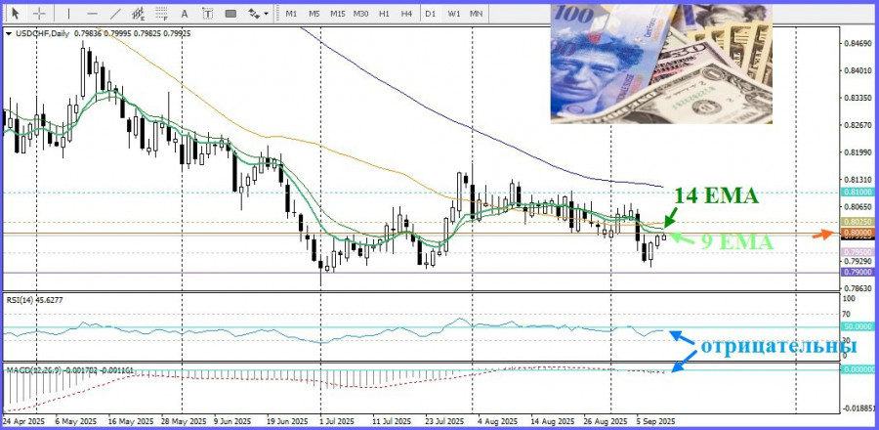The height and width of the screenshot is (430, 879).
Task: Expand the USDCHF,Daily chart triangle
Action: point(9,34)
